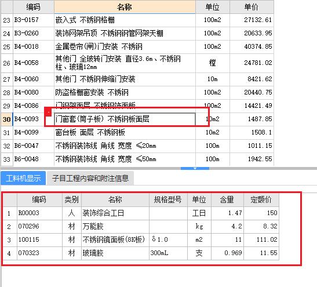Click the 编码 column header in upper table
Screen dimensions: 317x287
[34, 7]
